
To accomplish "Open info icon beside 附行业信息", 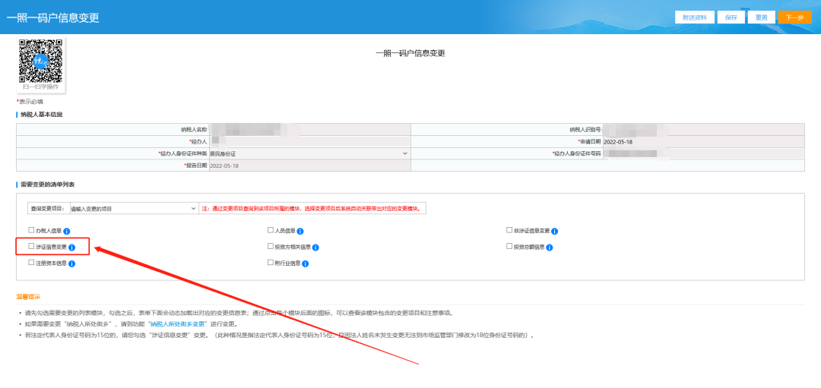I will pyautogui.click(x=306, y=263).
